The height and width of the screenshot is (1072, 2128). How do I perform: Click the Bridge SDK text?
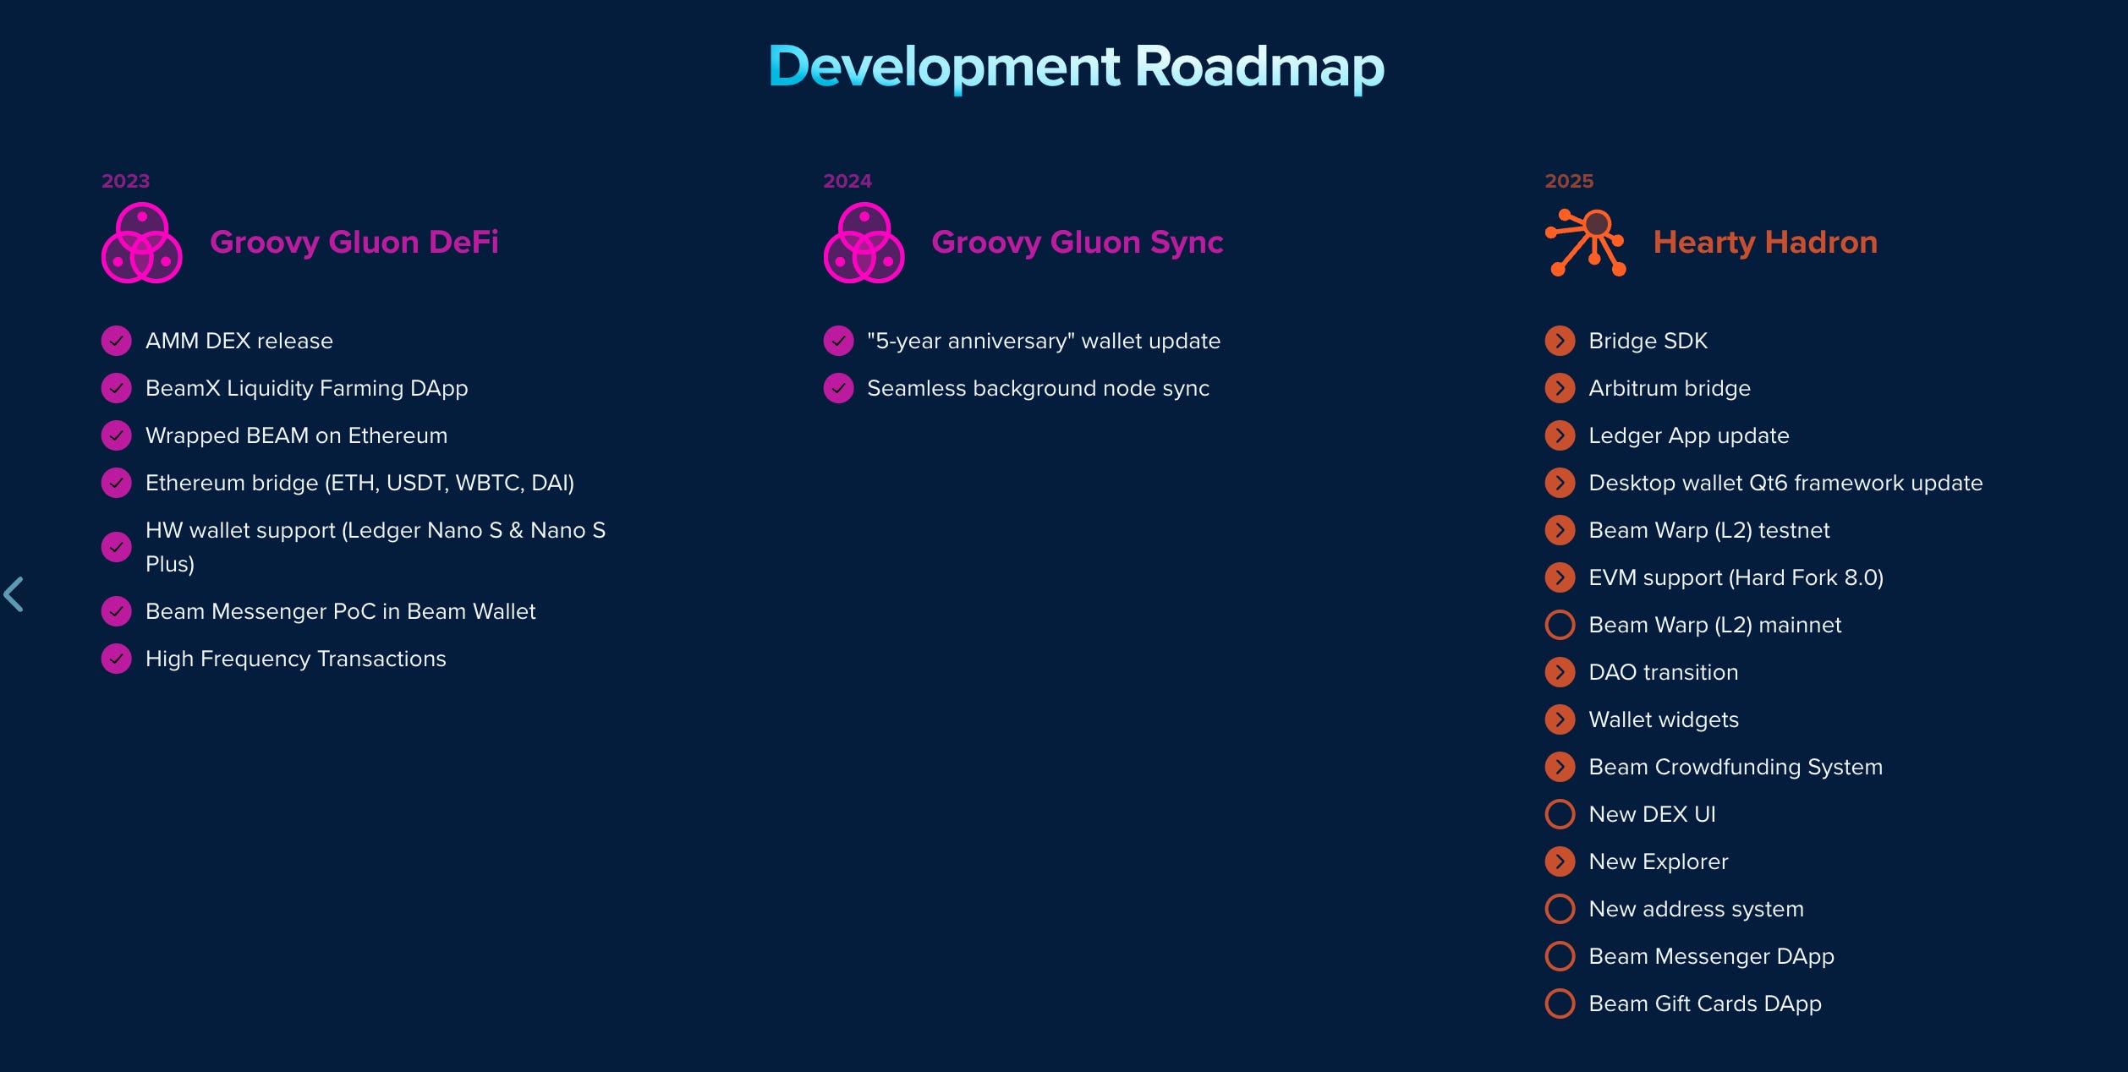click(1648, 341)
